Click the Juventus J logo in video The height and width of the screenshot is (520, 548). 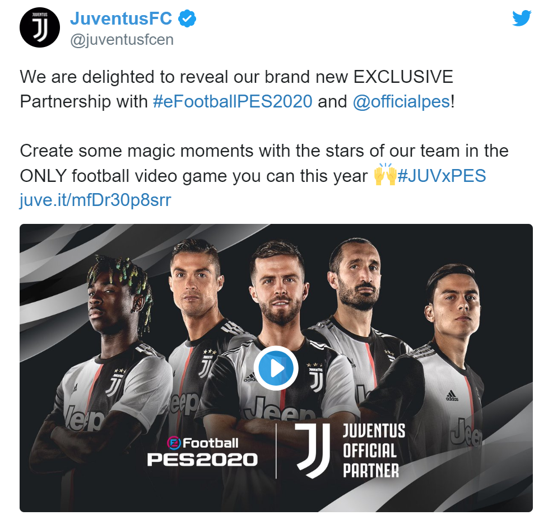pos(313,451)
